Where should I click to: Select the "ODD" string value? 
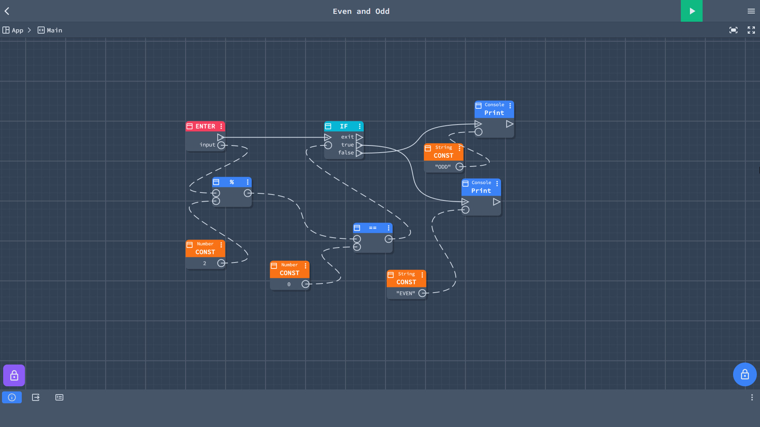coord(443,167)
